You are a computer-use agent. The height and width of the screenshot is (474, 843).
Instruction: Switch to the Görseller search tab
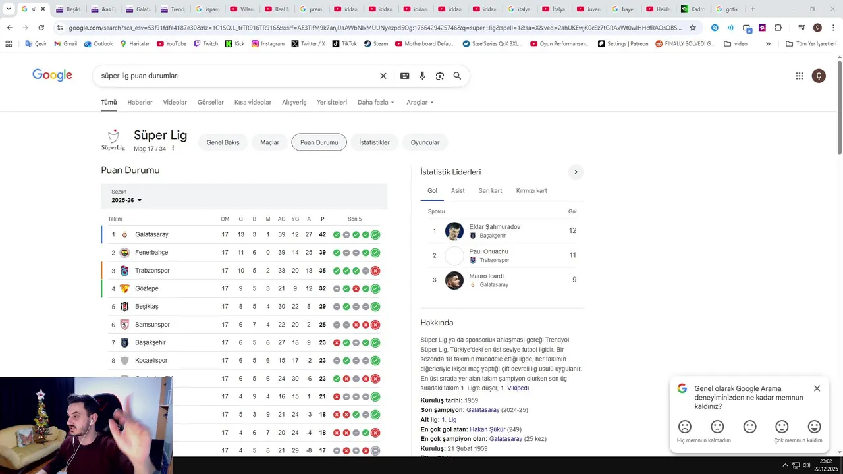211,102
